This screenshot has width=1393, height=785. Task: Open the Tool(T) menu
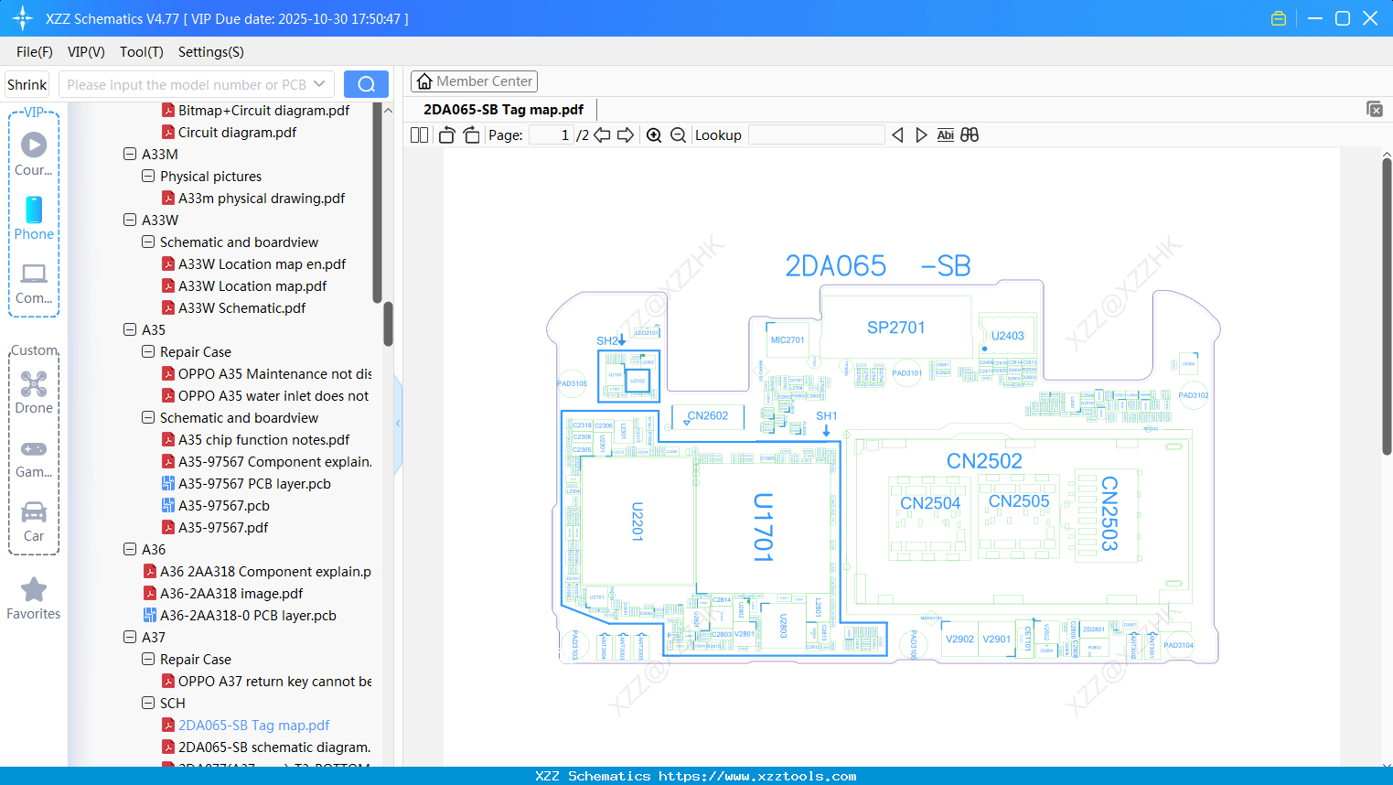coord(142,52)
